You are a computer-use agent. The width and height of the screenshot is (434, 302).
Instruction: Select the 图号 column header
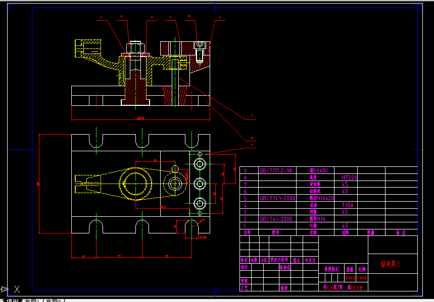point(275,232)
